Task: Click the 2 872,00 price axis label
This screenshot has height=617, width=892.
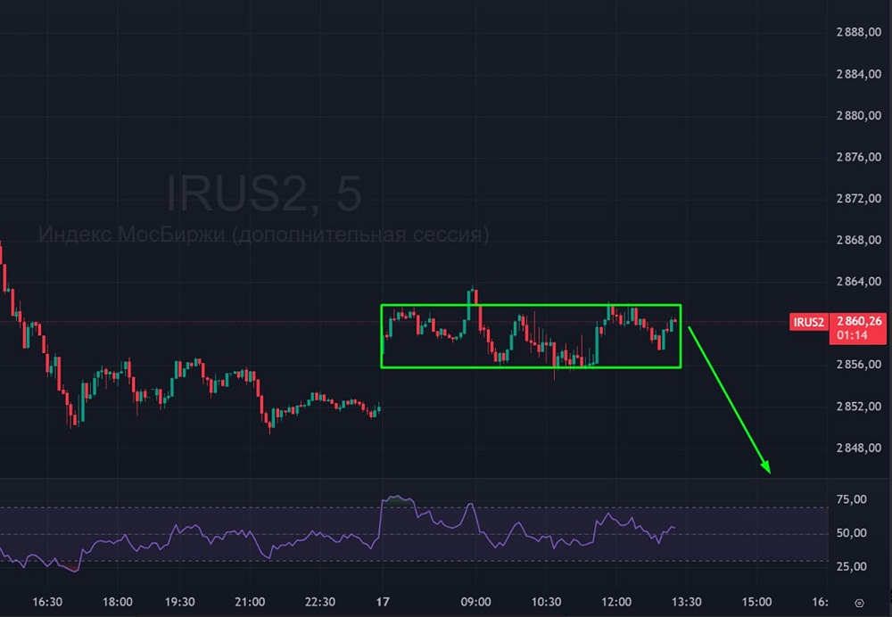Action: pyautogui.click(x=858, y=199)
